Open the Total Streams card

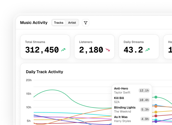click(x=45, y=47)
